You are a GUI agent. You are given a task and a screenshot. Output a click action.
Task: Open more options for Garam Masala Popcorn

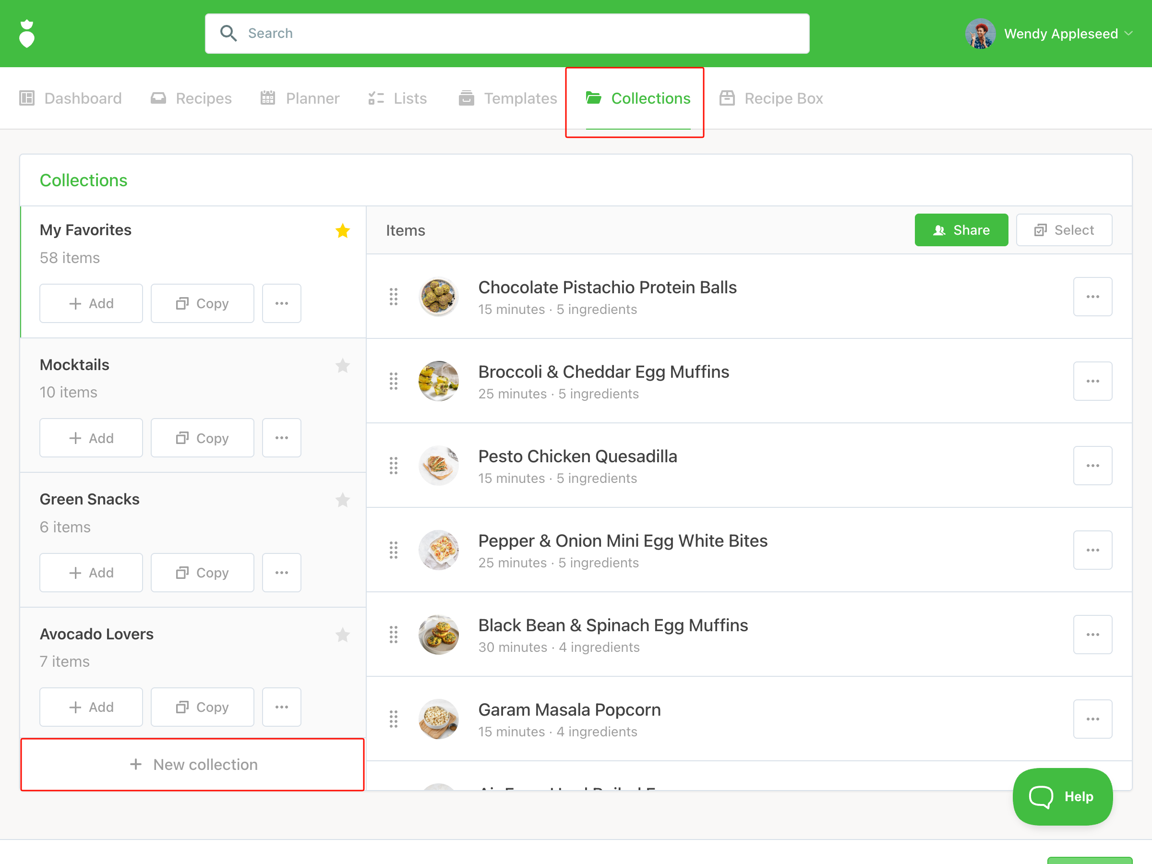1092,719
